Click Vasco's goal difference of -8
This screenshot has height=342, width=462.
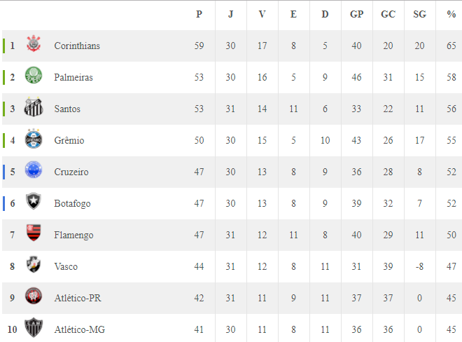(419, 266)
